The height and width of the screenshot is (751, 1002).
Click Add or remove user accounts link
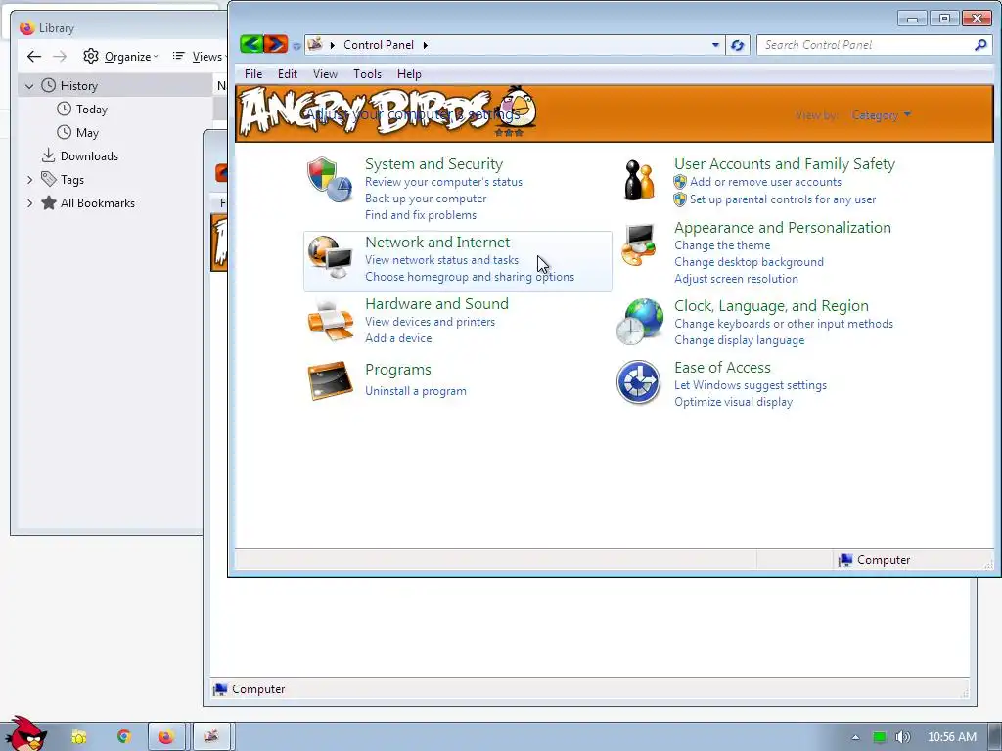point(765,182)
